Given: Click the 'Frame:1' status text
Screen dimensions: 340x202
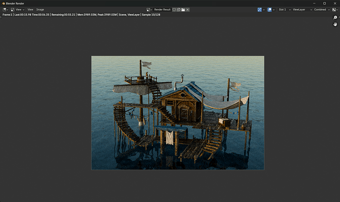Looking at the screenshot, I should point(7,15).
